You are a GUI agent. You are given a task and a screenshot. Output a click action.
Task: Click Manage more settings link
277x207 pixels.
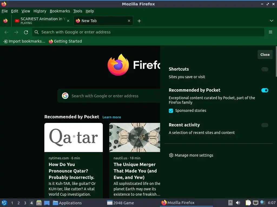click(191, 155)
